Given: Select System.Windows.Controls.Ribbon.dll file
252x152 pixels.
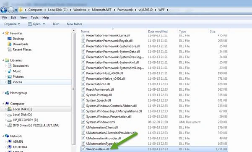Looking at the screenshot, I should [112, 106].
